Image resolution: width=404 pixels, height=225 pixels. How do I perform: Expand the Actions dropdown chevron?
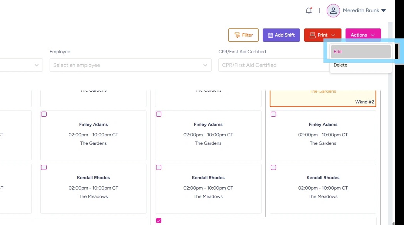(x=373, y=35)
